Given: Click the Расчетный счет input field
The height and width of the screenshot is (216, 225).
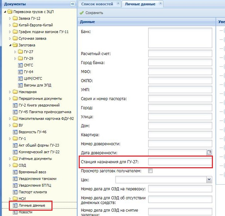Looking at the screenshot, I should pyautogui.click(x=180, y=53).
